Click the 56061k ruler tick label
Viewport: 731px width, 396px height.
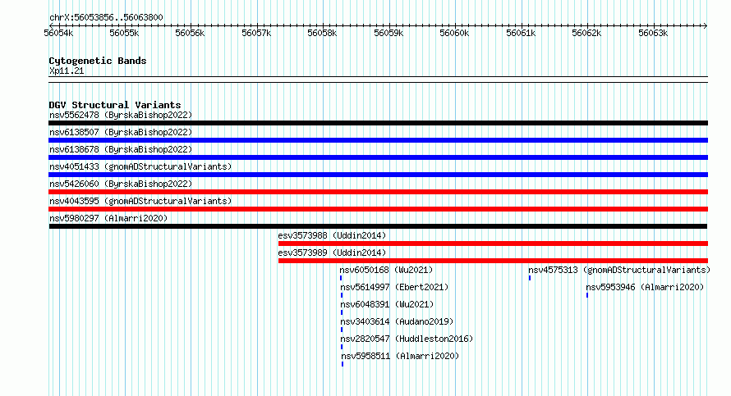coord(521,34)
